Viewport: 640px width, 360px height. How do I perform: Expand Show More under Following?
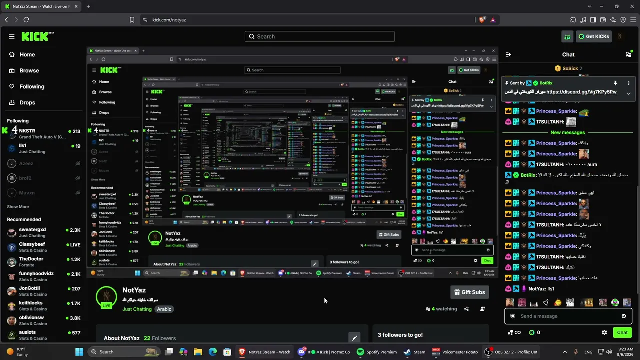click(x=18, y=207)
